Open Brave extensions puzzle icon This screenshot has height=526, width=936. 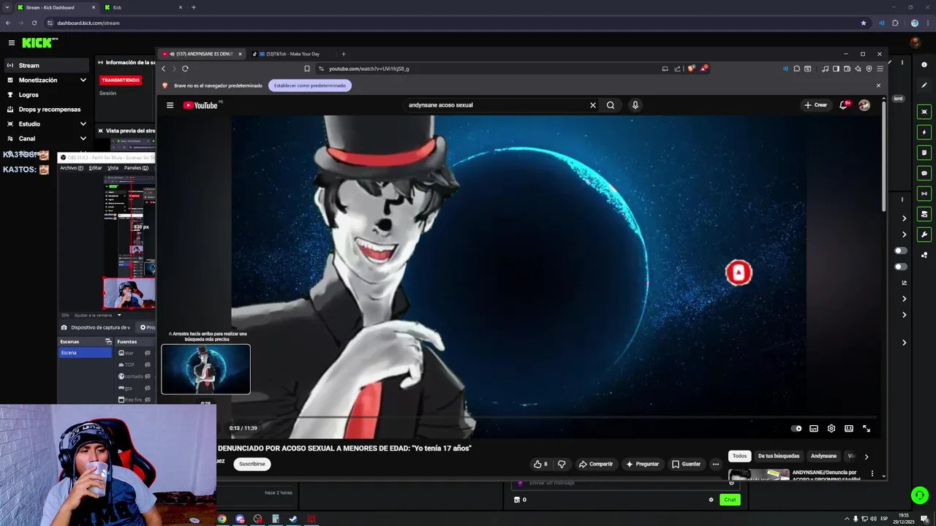(x=796, y=69)
